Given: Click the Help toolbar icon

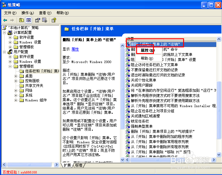Looking at the screenshot, I should coord(54,20).
